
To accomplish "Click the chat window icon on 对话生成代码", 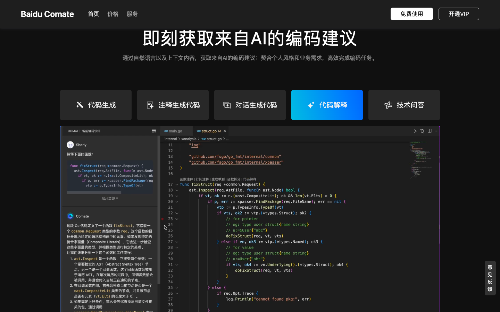I will tap(227, 105).
